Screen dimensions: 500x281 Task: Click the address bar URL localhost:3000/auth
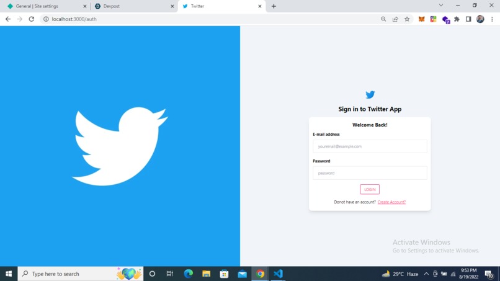74,19
